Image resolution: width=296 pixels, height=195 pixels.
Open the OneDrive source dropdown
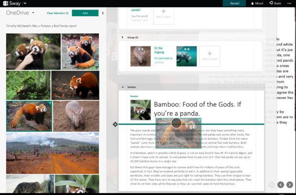33,13
